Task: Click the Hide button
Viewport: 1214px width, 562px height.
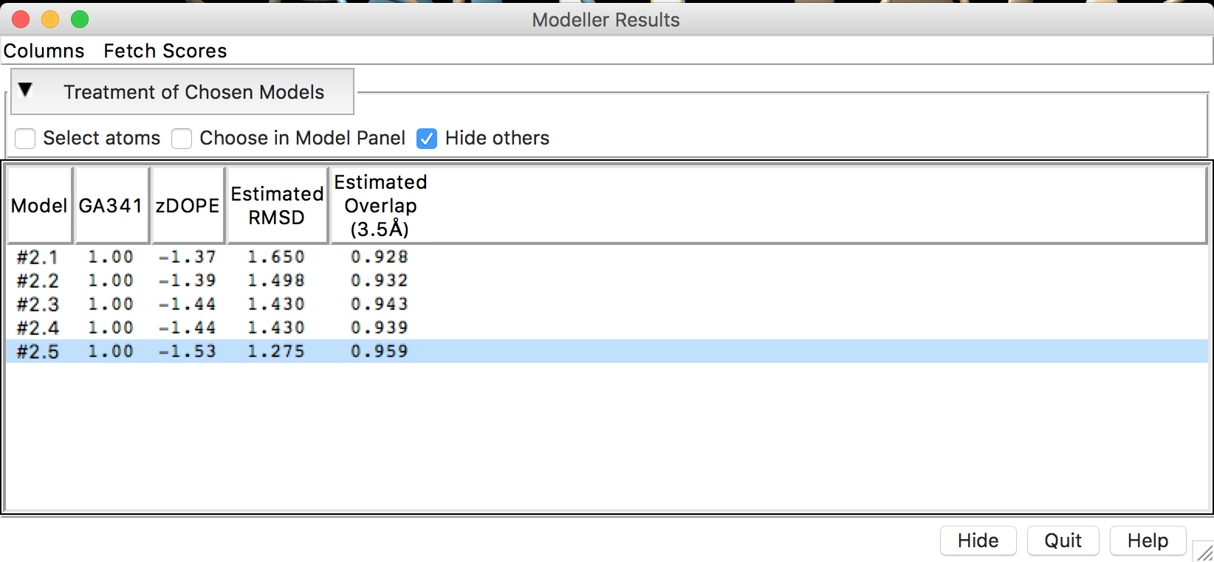Action: coord(978,541)
